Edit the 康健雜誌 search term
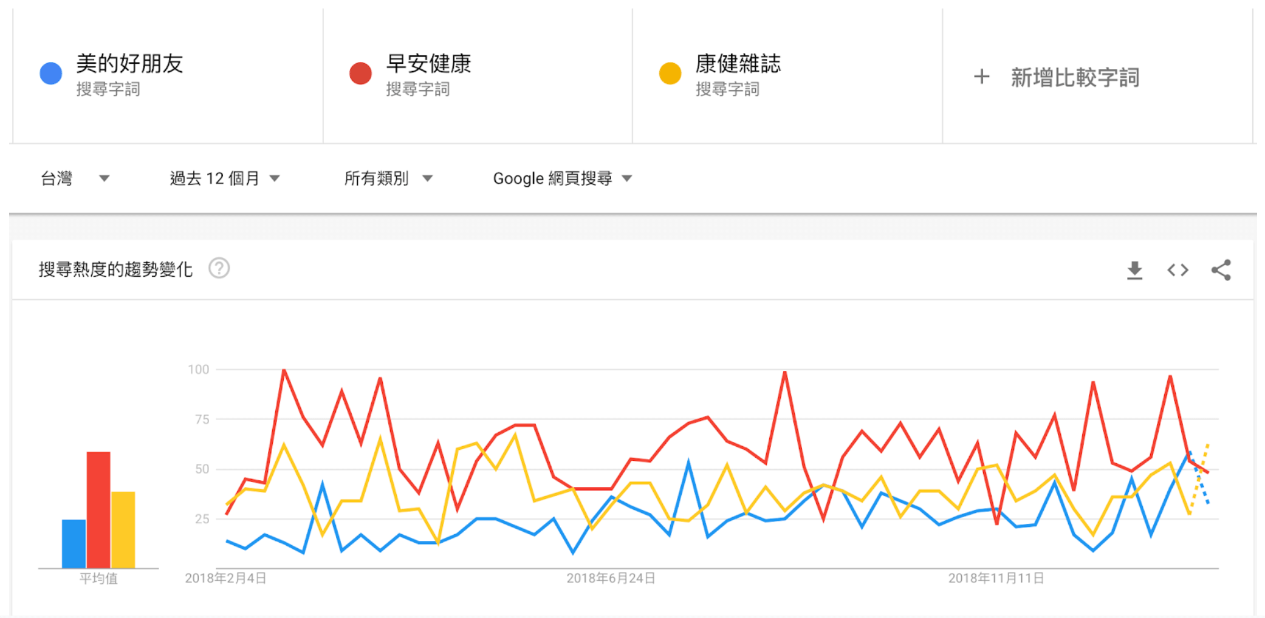 click(738, 64)
